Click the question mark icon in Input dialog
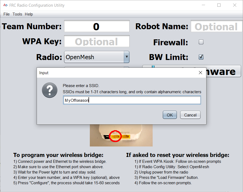This screenshot has height=192, width=243. coord(50,90)
